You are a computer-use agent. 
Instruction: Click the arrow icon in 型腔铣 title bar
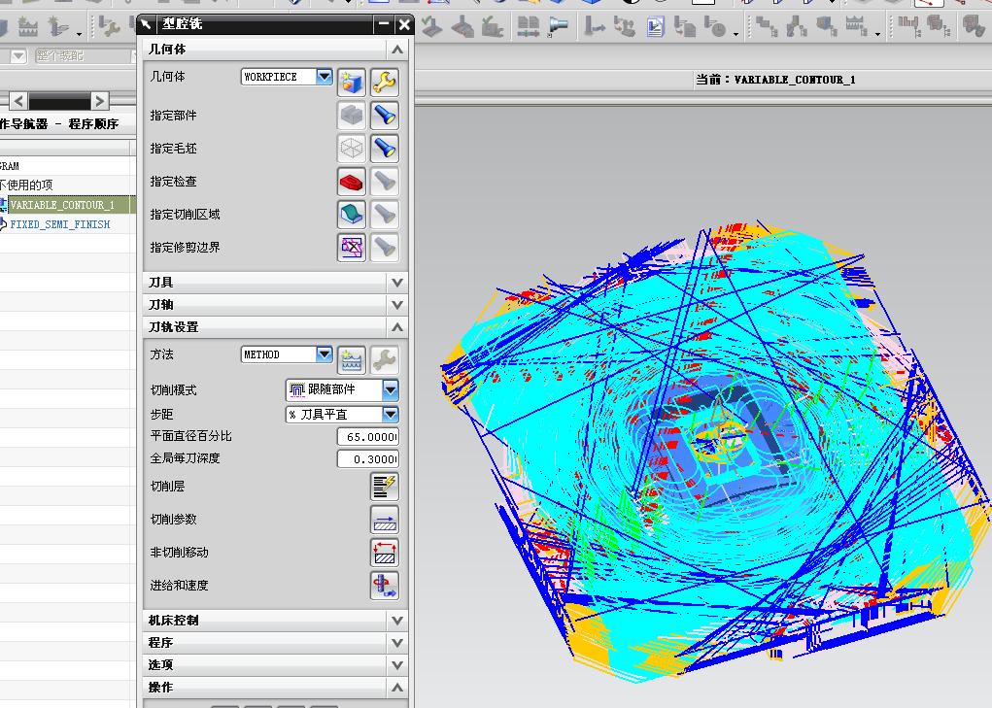[146, 24]
